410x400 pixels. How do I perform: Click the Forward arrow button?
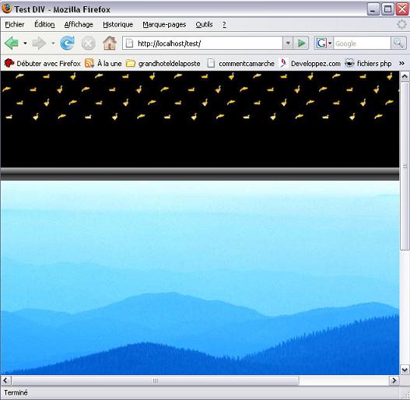coord(39,43)
